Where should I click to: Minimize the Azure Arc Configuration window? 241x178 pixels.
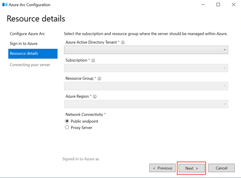pos(201,5)
